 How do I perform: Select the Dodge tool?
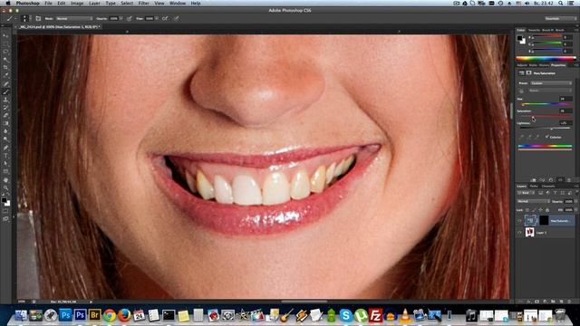[x=5, y=139]
